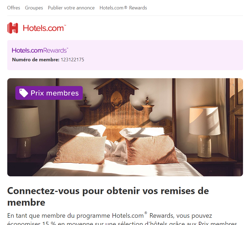Image resolution: width=250 pixels, height=225 pixels.
Task: Click the Connectez-vous pour obtenir heading
Action: (x=108, y=197)
